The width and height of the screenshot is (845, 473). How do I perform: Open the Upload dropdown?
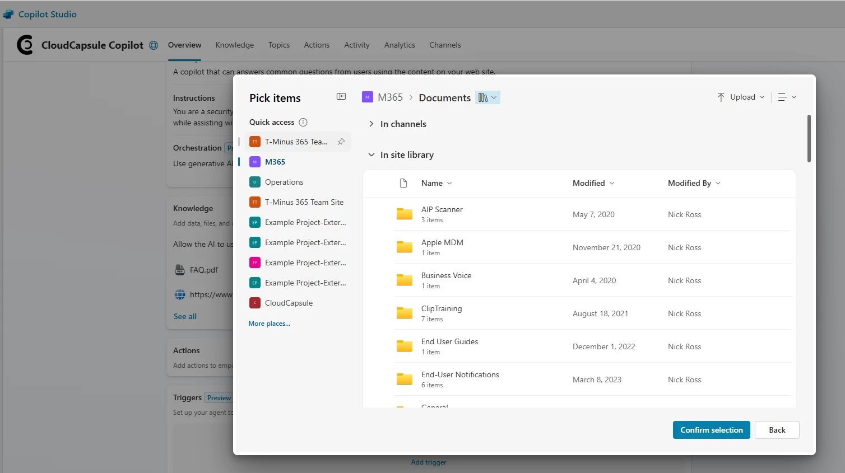coord(741,97)
